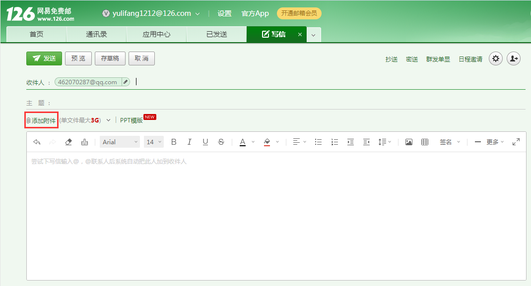
Task: Expand the editor to fullscreen
Action: [516, 142]
